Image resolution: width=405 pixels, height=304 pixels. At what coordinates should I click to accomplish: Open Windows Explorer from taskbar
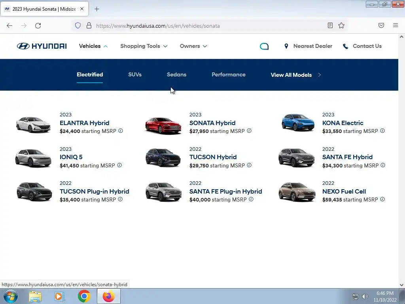pos(35,296)
